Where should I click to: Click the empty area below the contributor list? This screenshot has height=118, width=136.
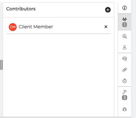pos(59,75)
